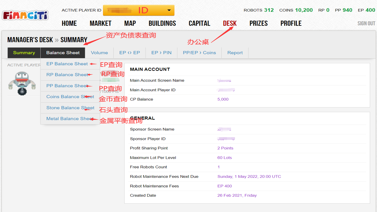Switch to the PP/EP › Coins tab
This screenshot has width=377, height=212.
point(199,53)
